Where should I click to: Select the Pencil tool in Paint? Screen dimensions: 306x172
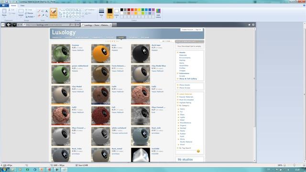tap(39, 11)
